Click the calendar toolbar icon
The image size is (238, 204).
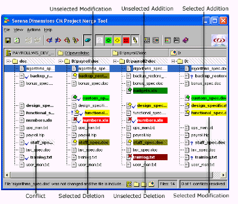176,40
